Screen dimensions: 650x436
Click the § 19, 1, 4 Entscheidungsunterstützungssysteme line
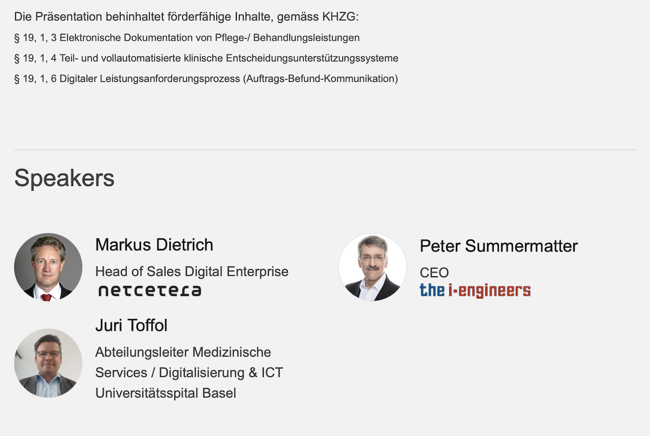[206, 58]
